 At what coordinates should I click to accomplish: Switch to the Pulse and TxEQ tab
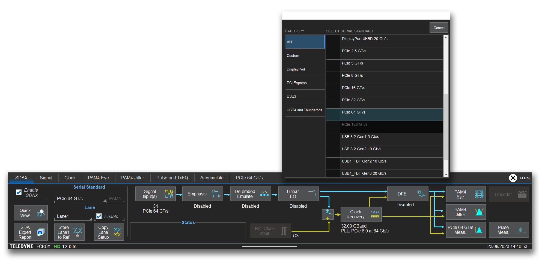(x=172, y=178)
